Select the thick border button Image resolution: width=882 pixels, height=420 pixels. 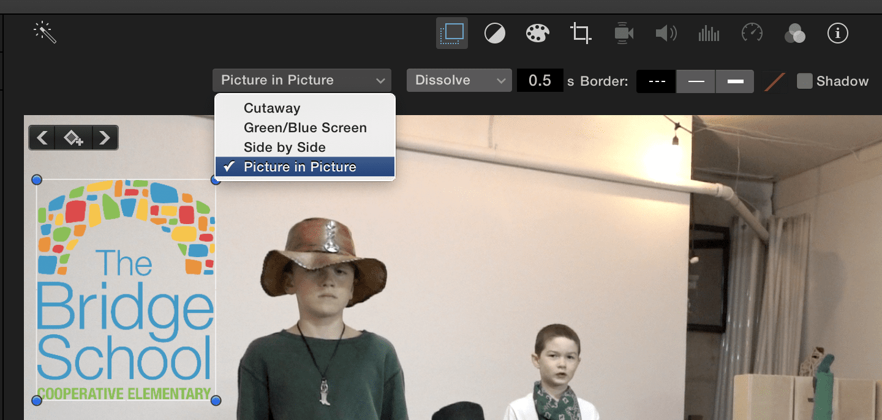tap(735, 81)
